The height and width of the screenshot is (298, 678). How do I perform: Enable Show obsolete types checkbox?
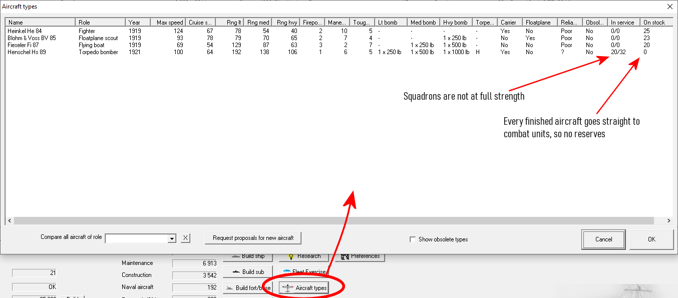pos(413,239)
